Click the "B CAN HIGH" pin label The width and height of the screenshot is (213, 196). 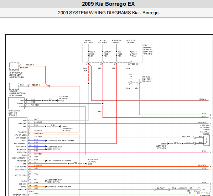click(21, 147)
